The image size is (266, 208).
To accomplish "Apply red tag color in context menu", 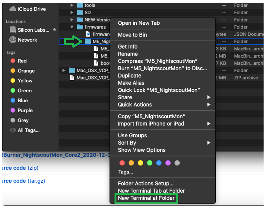I will (122, 163).
